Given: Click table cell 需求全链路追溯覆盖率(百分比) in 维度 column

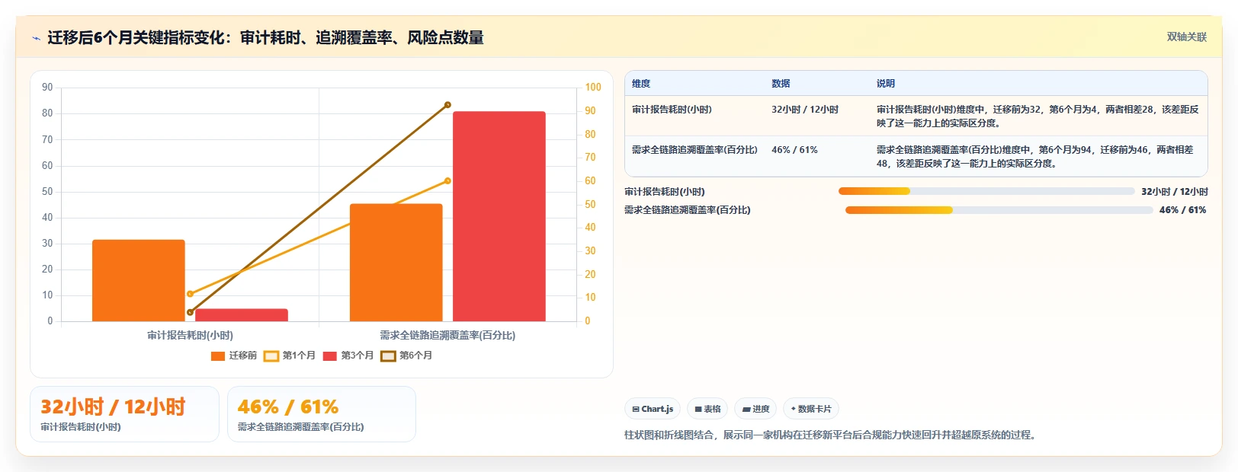Looking at the screenshot, I should [694, 150].
